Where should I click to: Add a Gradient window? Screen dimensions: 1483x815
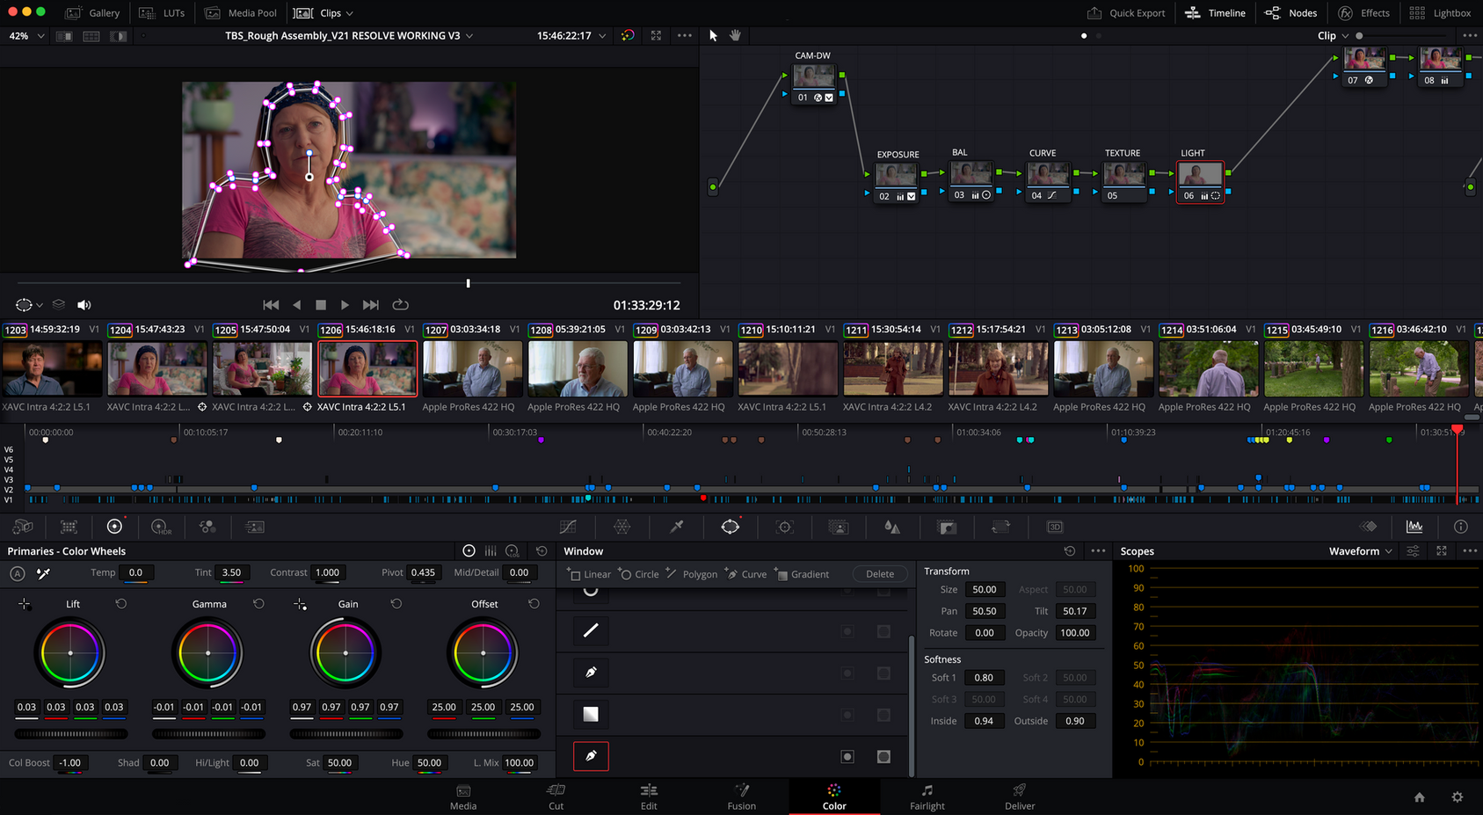click(x=802, y=574)
